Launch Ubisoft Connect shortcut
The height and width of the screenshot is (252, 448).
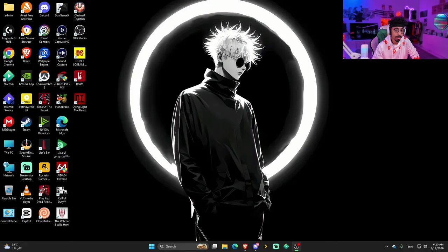[44, 34]
